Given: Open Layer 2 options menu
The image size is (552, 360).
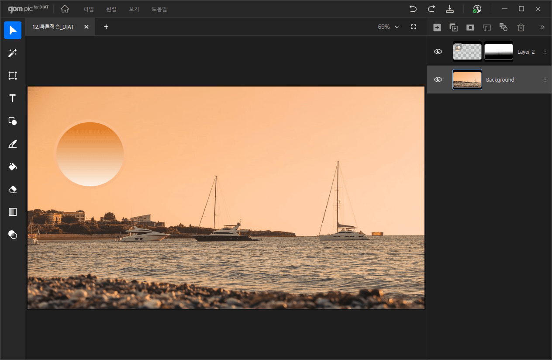Looking at the screenshot, I should point(545,52).
